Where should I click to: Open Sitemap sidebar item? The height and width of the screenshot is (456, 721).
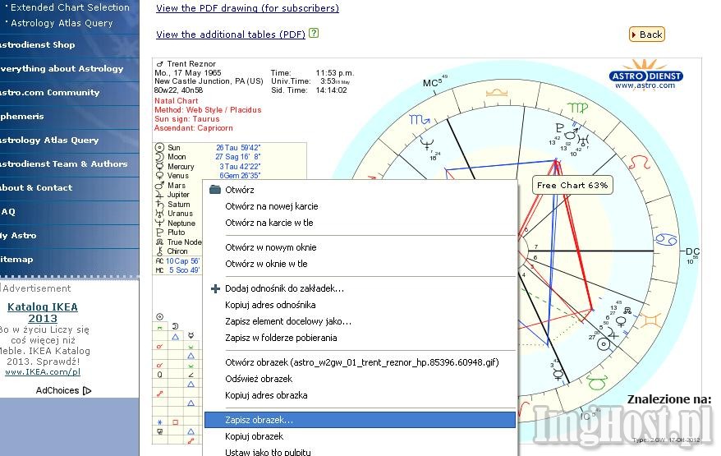(x=16, y=260)
